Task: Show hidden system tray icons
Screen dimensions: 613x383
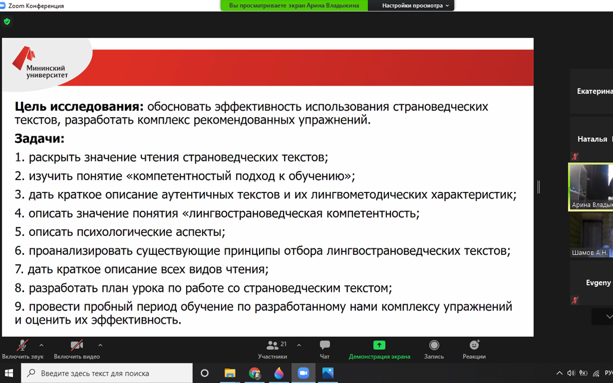Action: point(559,373)
